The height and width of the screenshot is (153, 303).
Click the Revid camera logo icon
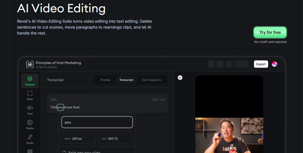30,64
